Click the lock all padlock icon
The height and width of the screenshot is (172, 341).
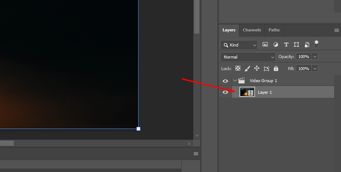pyautogui.click(x=276, y=68)
